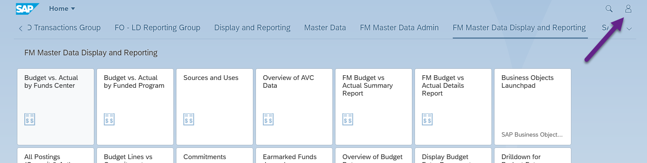Open FM Budget vs Actual Details Report tile
This screenshot has height=163, width=647.
[x=453, y=107]
